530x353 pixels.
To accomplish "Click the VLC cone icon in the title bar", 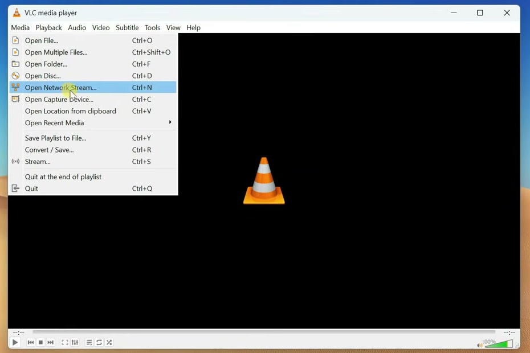I will click(16, 13).
